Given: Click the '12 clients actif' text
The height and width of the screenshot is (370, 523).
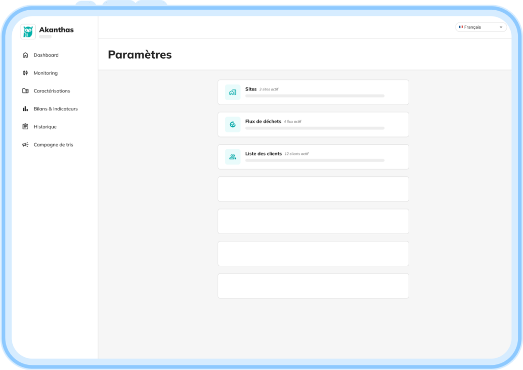Looking at the screenshot, I should click(x=297, y=154).
